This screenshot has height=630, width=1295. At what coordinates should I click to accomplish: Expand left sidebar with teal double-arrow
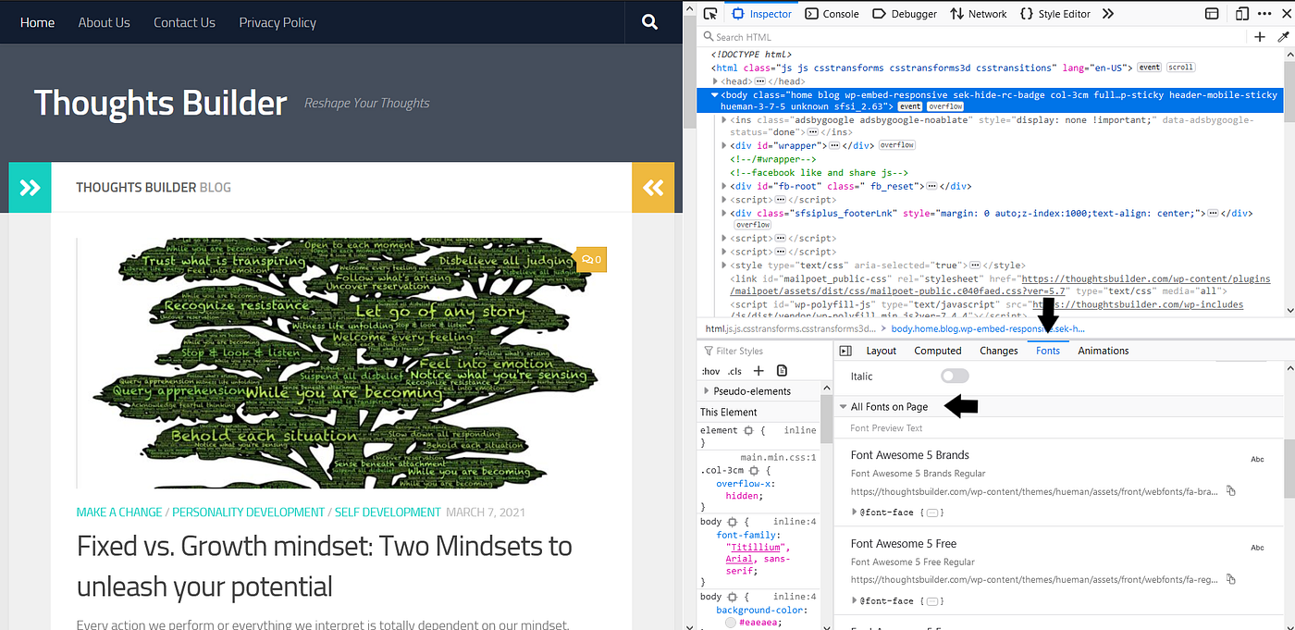pos(31,188)
